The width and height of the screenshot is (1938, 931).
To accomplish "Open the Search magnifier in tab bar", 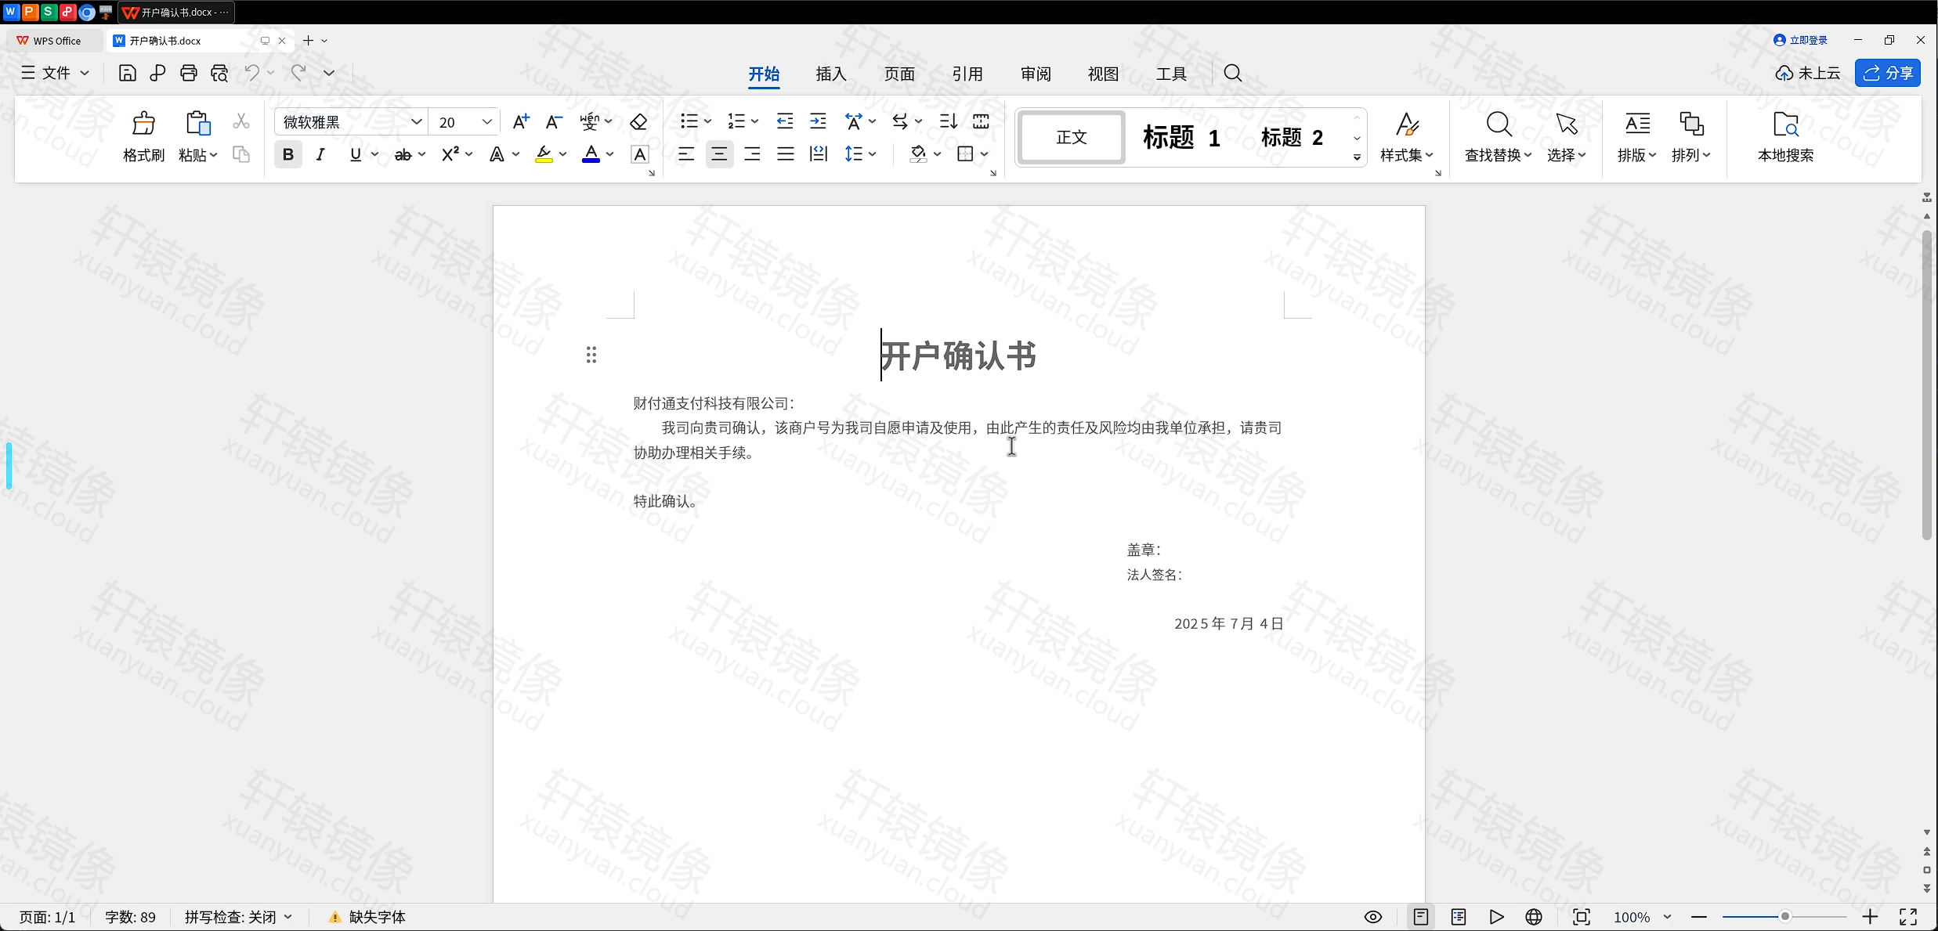I will pos(1233,73).
